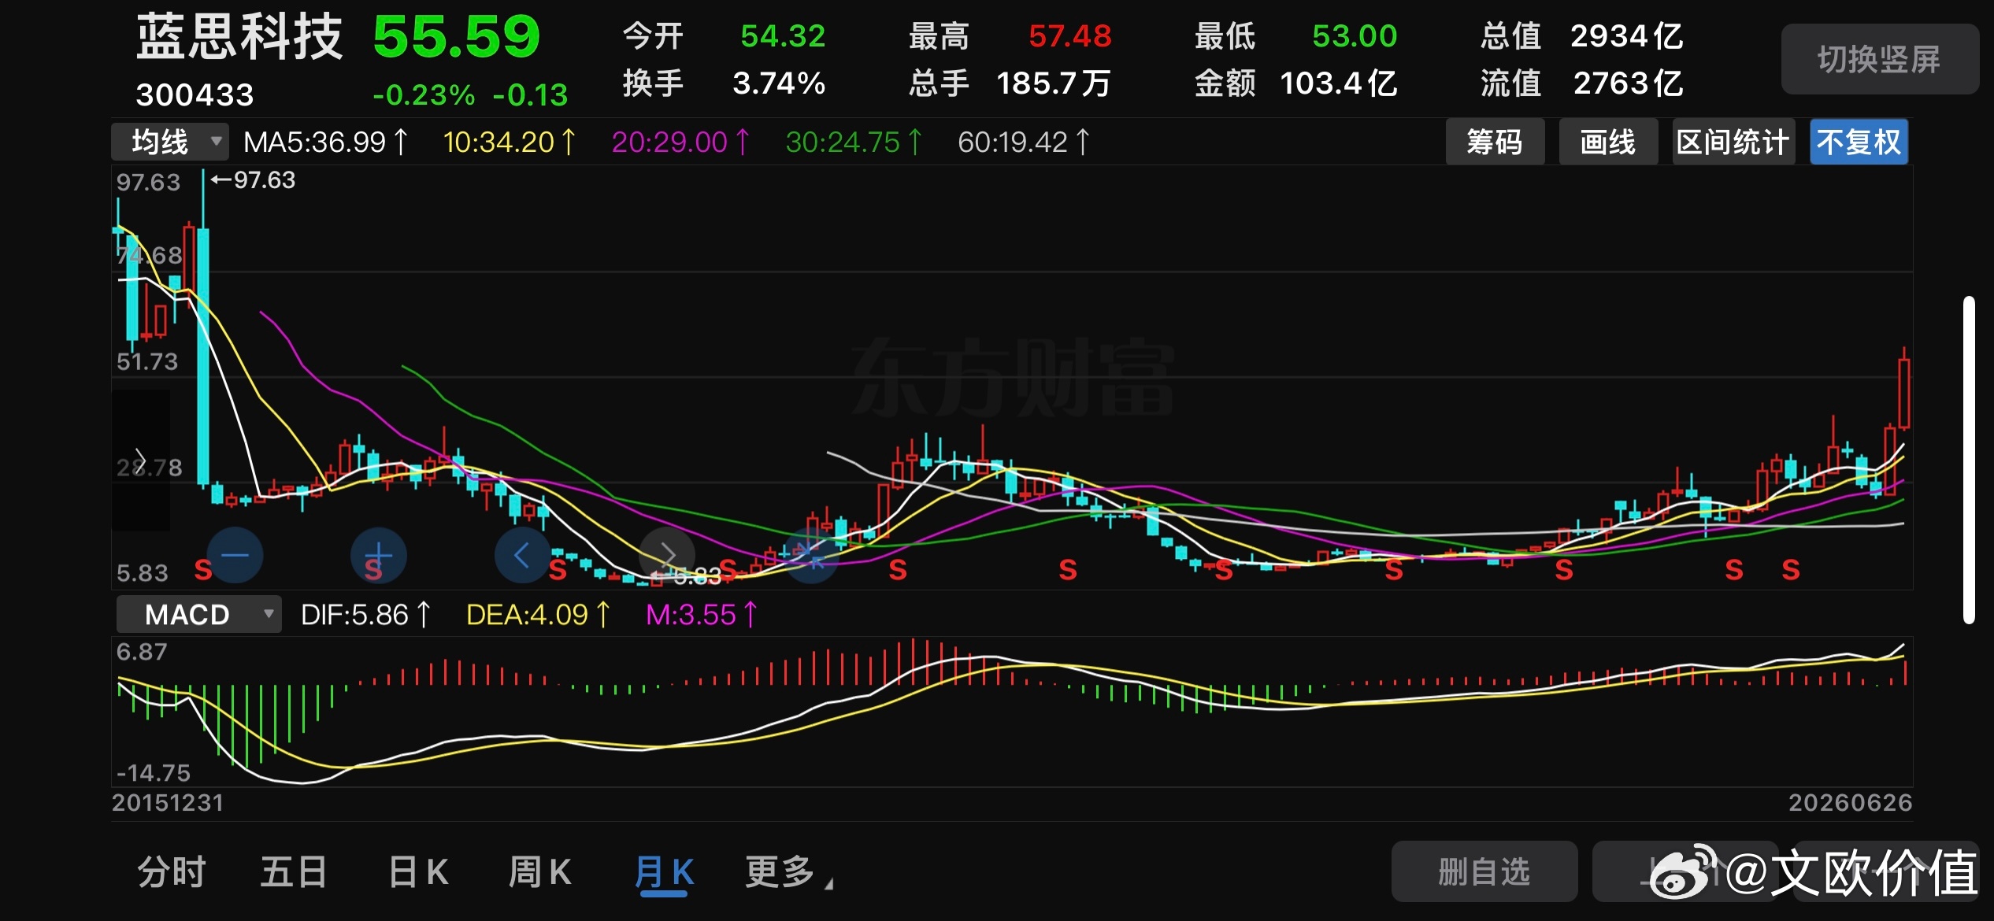Click the start date 20151231
Viewport: 1994px width, 921px height.
168,803
